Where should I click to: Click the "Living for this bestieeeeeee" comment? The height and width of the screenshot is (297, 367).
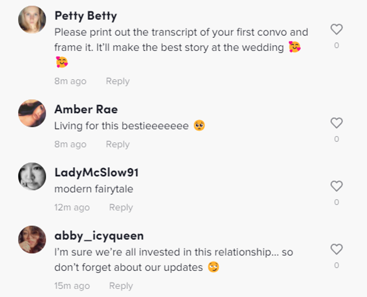121,126
